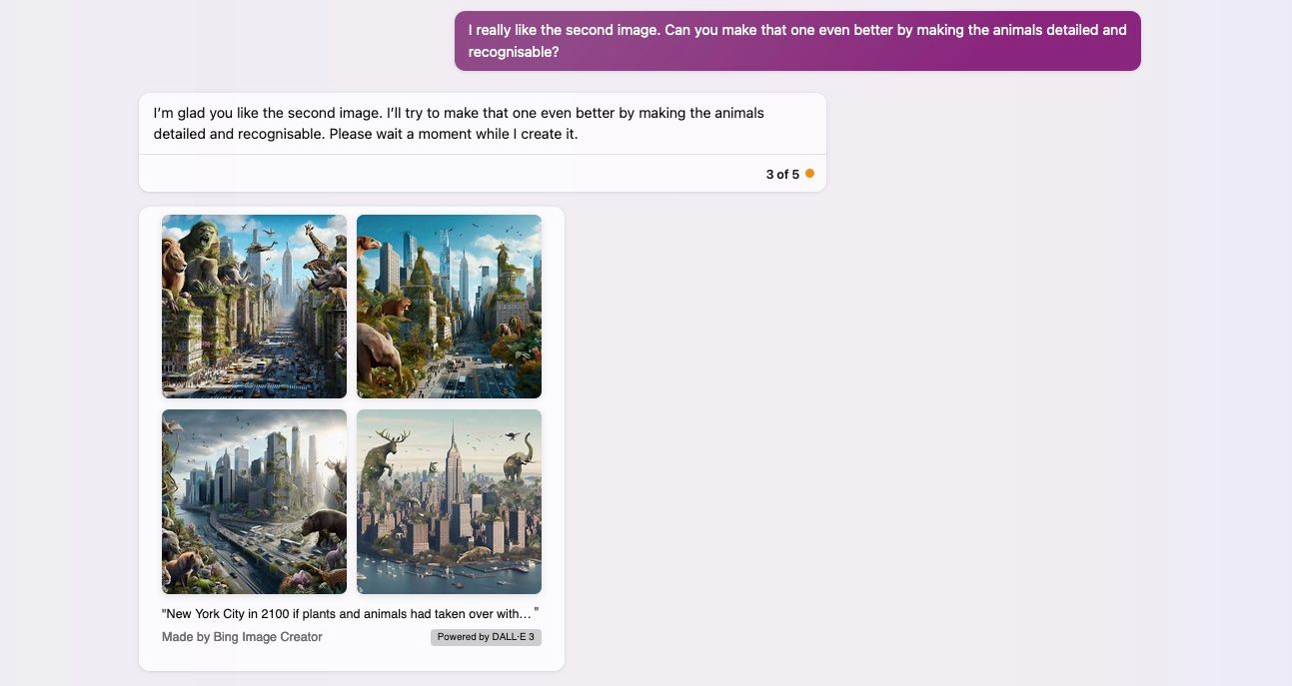This screenshot has width=1292, height=686.
Task: Click the flying creature in the fourth image
Action: 512,435
